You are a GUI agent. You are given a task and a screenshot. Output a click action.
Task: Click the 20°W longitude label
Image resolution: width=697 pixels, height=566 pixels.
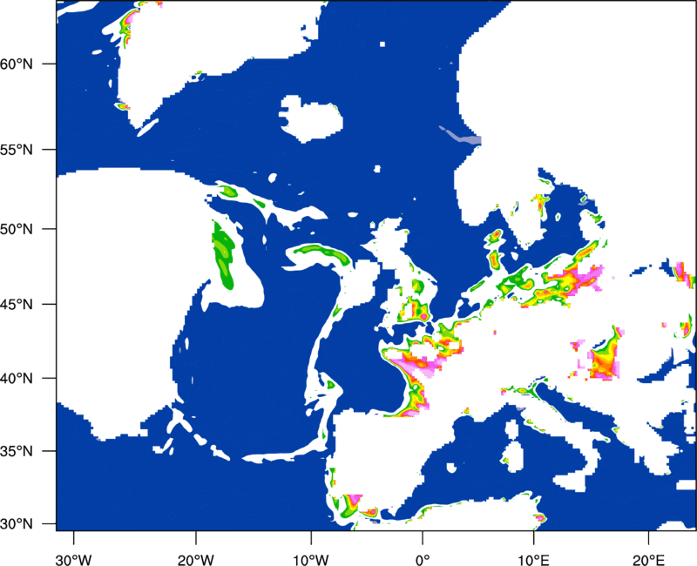click(x=196, y=560)
